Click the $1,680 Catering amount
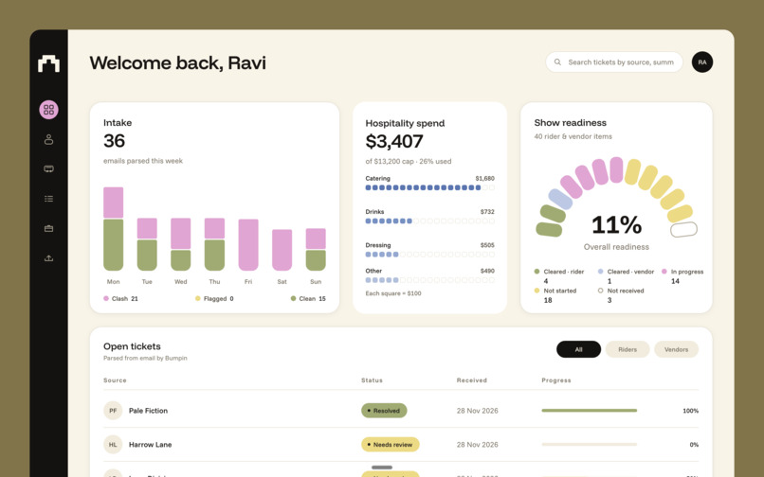The image size is (764, 477). [484, 178]
